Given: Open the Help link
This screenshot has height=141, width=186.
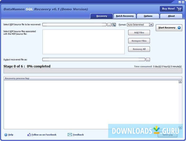Looking at the screenshot, I should [x=11, y=135].
